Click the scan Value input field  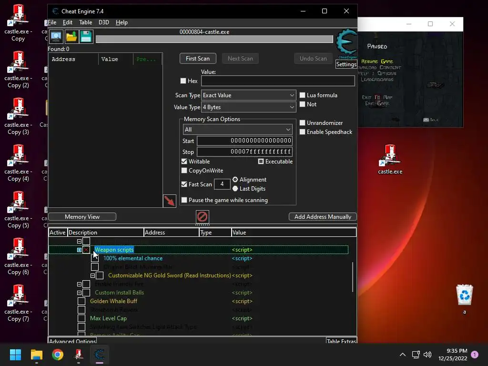pyautogui.click(x=278, y=81)
